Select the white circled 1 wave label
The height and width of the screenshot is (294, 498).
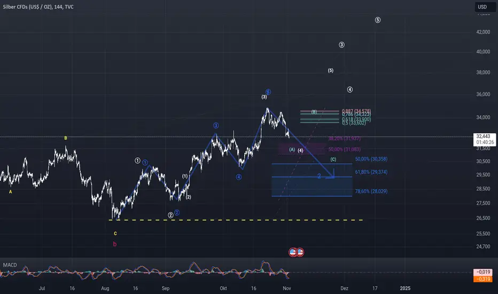[137, 160]
